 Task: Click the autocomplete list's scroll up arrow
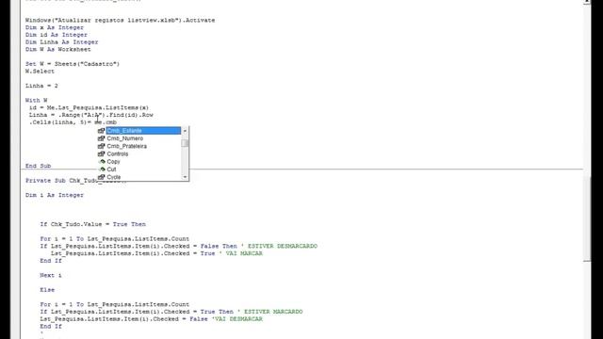point(185,131)
